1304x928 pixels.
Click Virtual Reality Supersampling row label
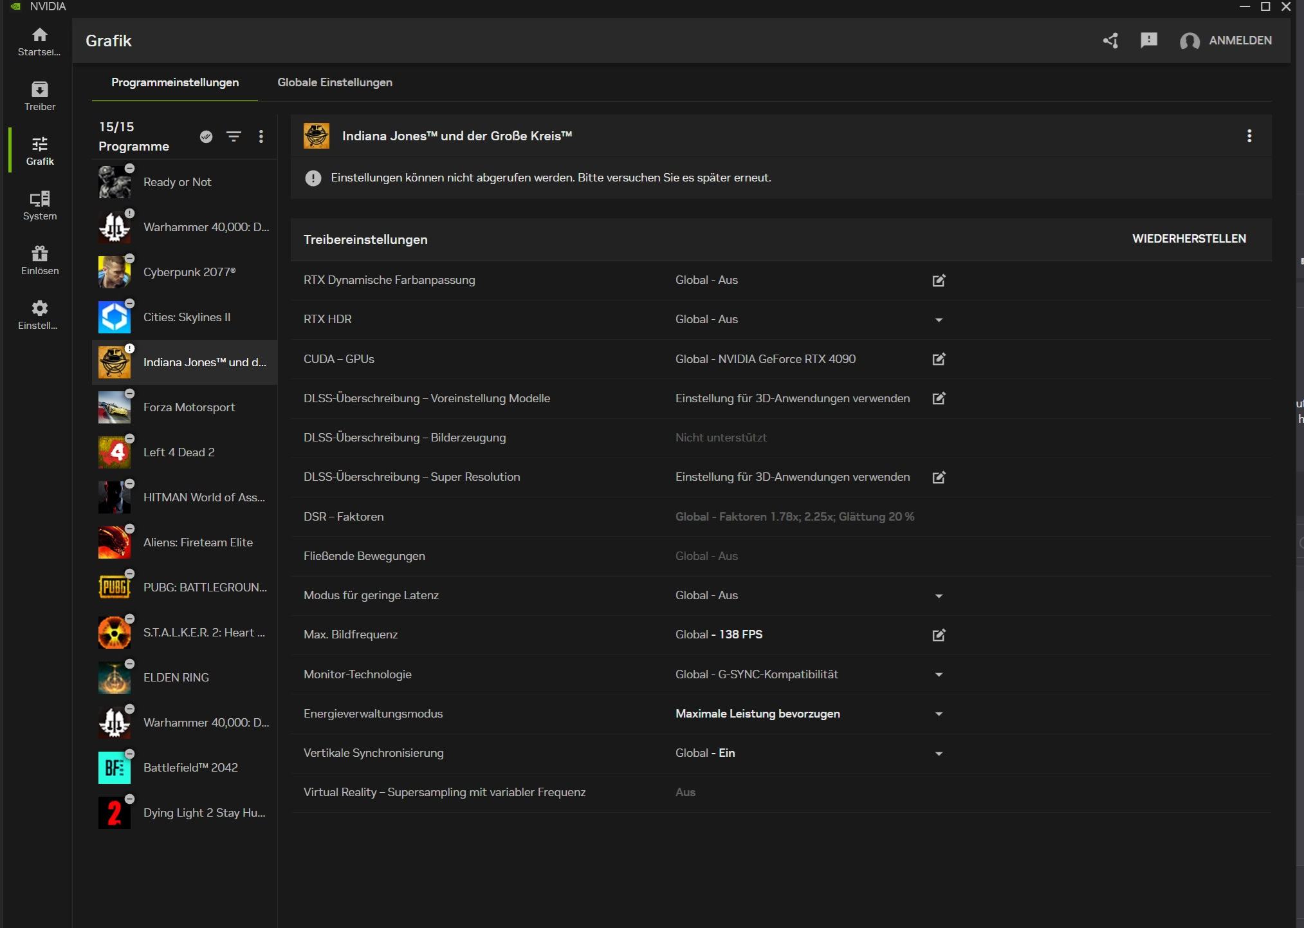point(445,792)
